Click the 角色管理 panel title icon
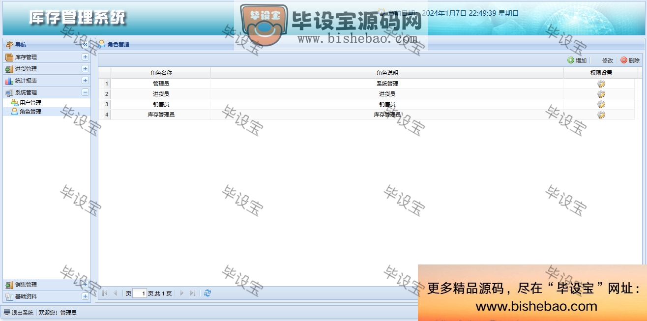This screenshot has width=647, height=321. click(x=101, y=44)
